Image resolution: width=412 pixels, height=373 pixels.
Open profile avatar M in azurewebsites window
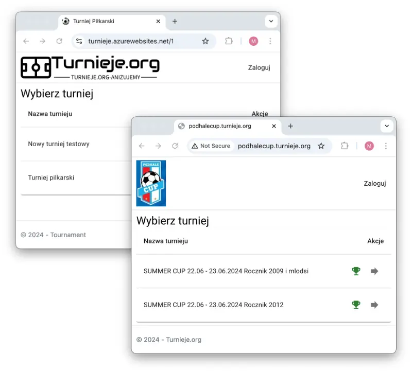tap(253, 41)
